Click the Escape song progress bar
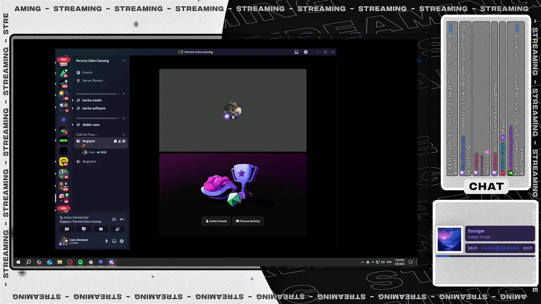This screenshot has width=541, height=304. click(x=485, y=256)
